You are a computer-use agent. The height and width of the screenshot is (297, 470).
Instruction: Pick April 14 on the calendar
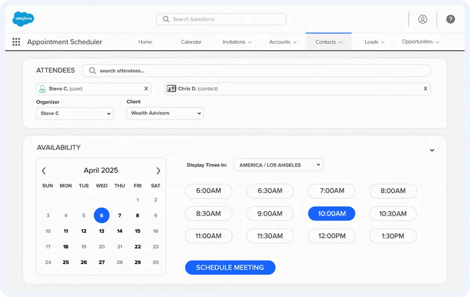click(x=120, y=231)
